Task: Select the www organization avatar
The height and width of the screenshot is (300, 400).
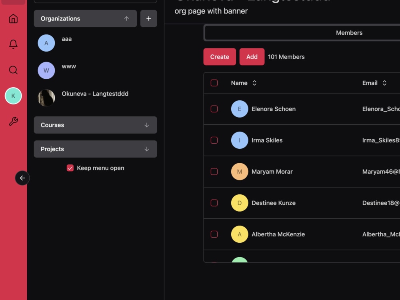Action: (x=46, y=70)
